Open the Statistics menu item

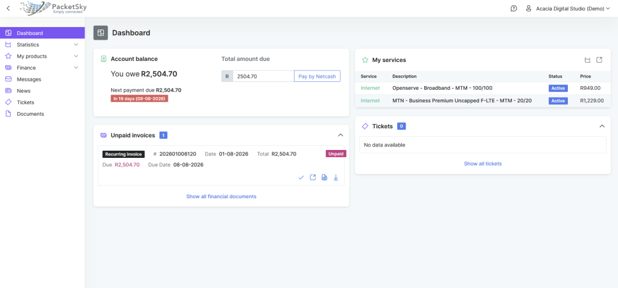coord(42,45)
